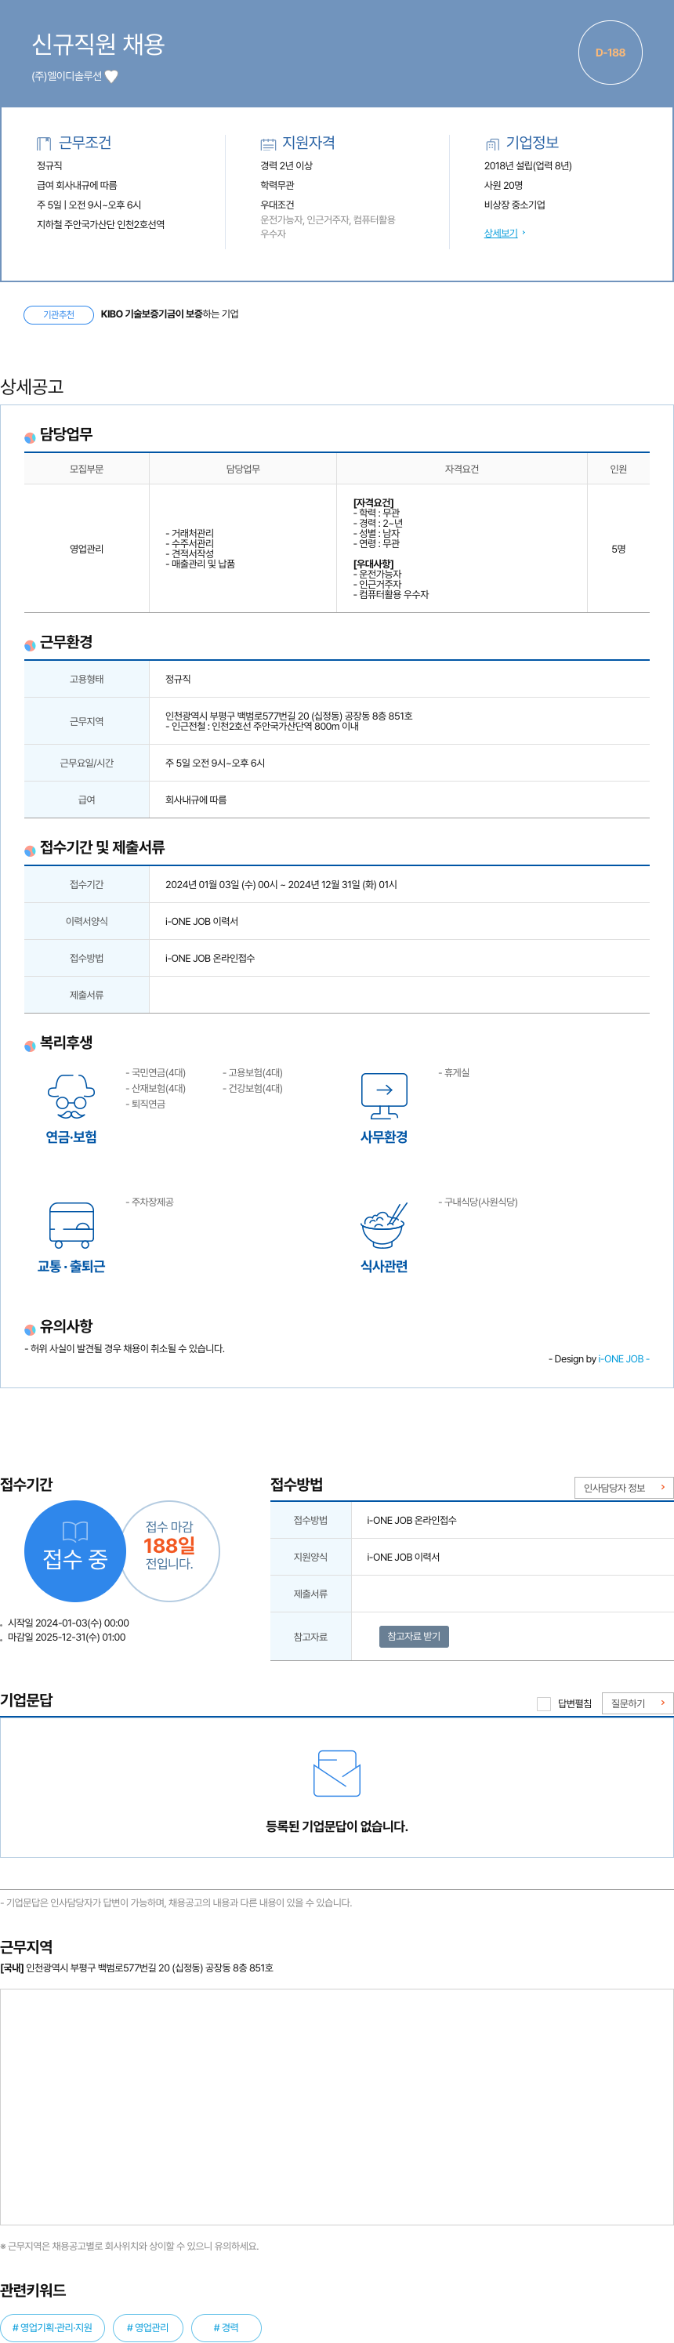The width and height of the screenshot is (674, 2343).
Task: Click the 5명 headcount cell
Action: click(x=618, y=549)
